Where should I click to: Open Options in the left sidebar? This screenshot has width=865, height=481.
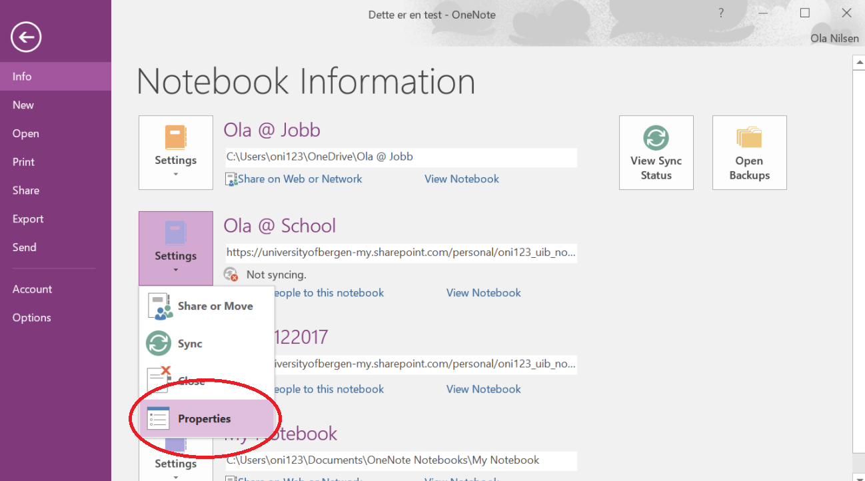pyautogui.click(x=31, y=318)
